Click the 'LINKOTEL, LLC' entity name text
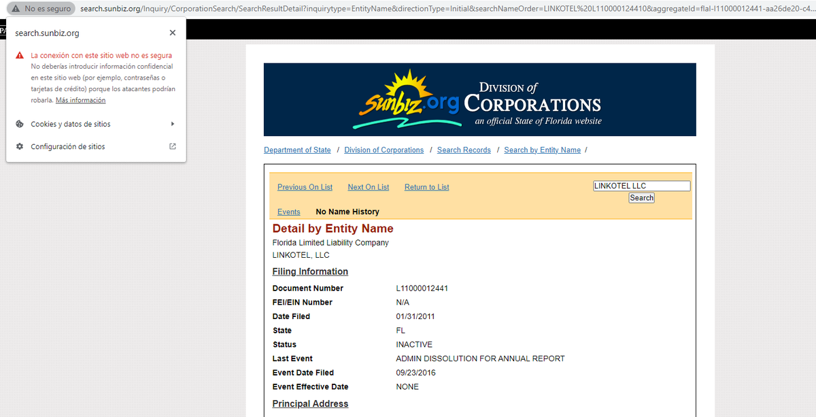The image size is (816, 417). click(301, 255)
